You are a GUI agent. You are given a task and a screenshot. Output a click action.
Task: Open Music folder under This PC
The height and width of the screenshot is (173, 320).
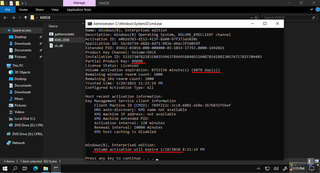[19, 99]
